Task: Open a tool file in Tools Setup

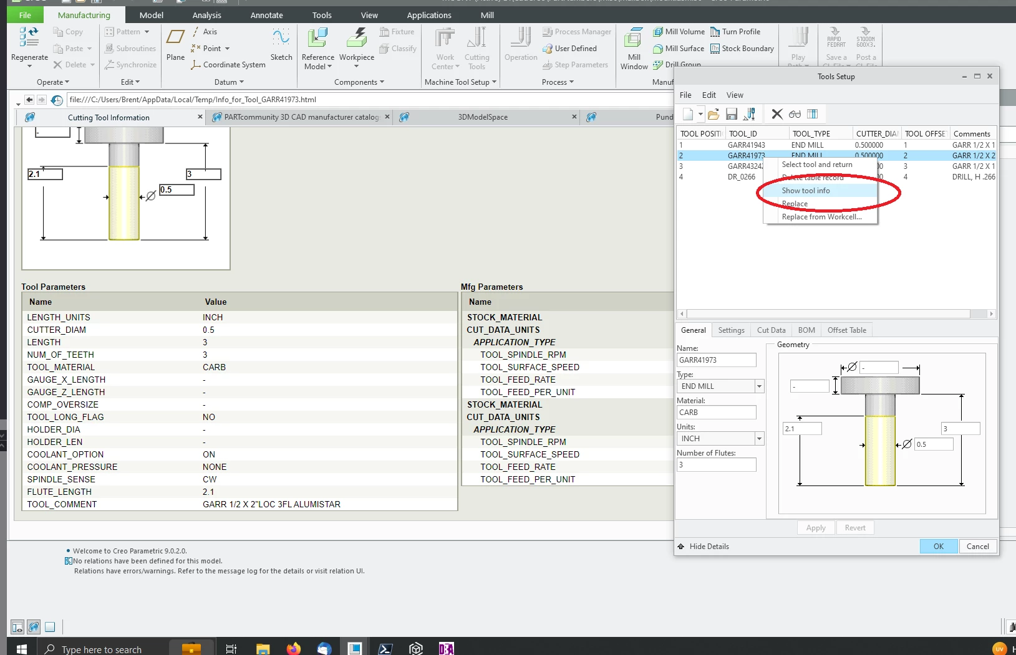Action: point(714,114)
